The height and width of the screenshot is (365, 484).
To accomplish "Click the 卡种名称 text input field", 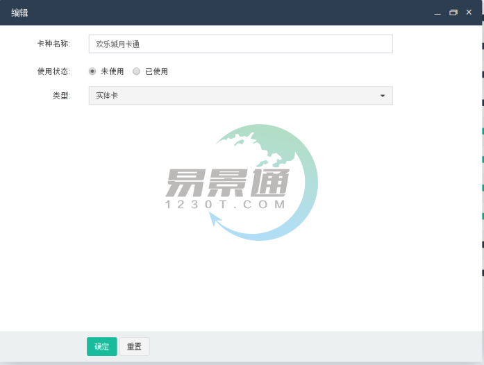I will coord(240,44).
